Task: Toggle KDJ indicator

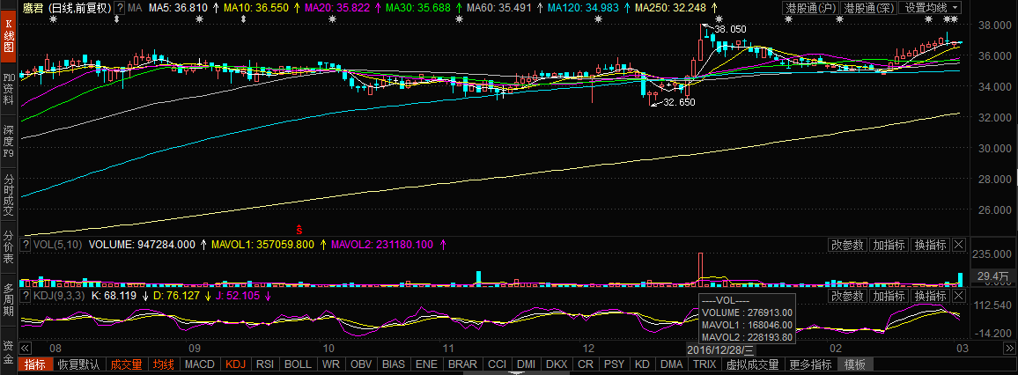Action: 236,364
